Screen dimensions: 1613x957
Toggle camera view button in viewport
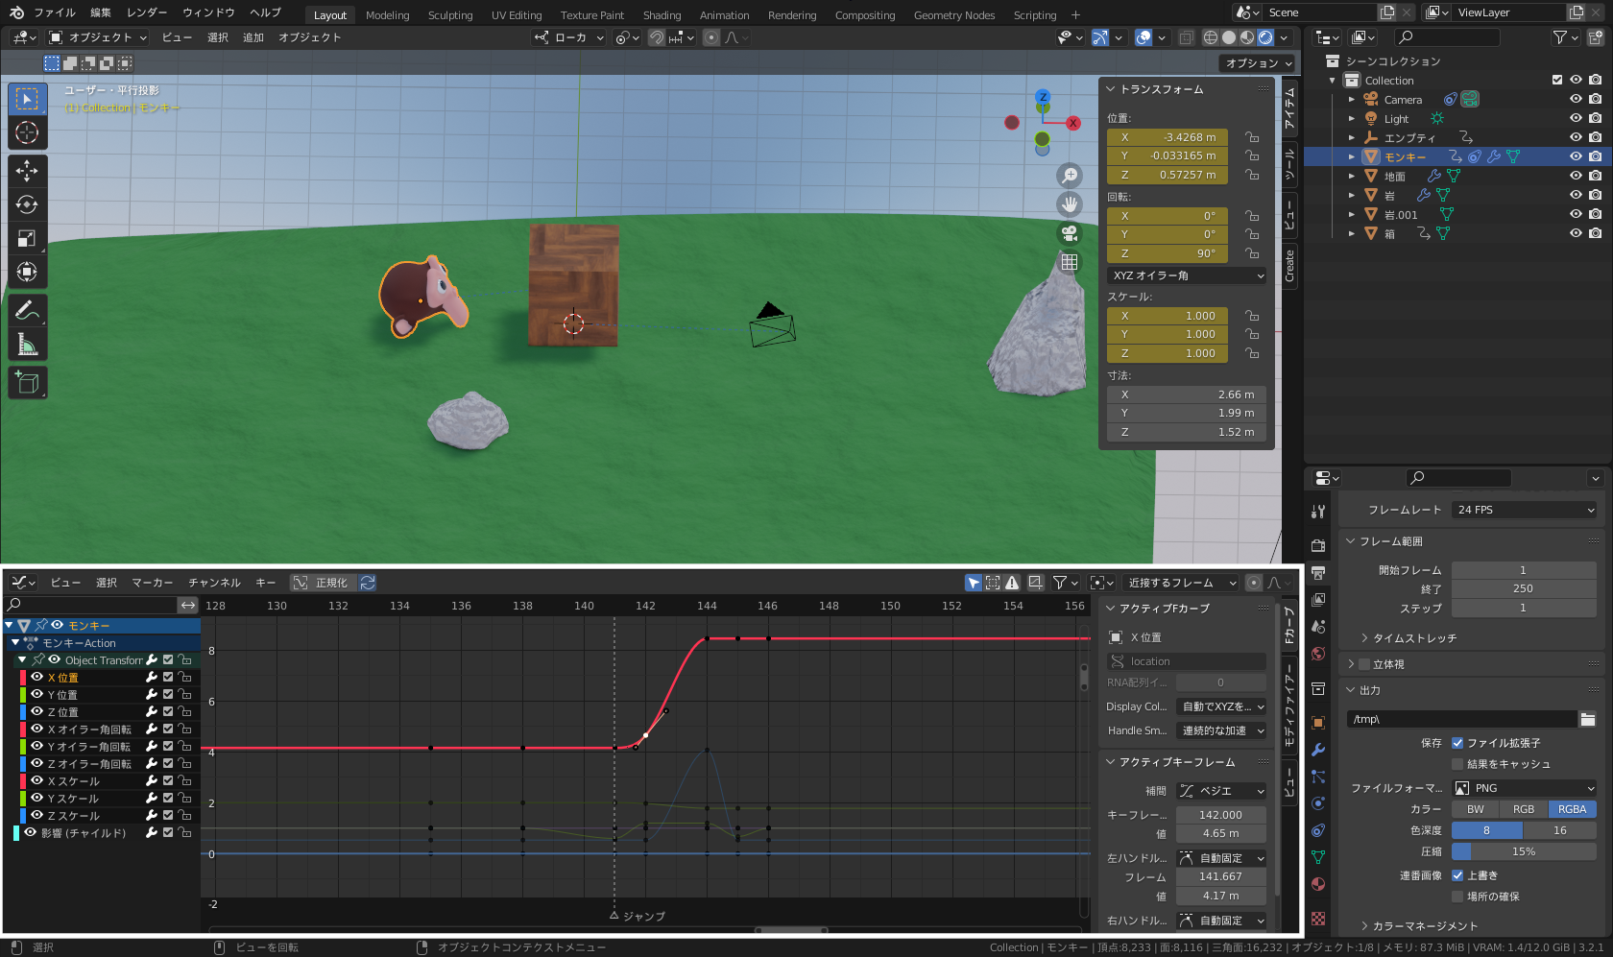click(1069, 233)
